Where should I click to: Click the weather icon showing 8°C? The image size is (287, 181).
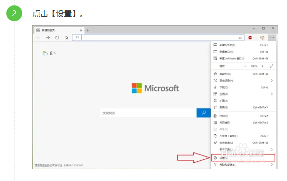pos(45,53)
